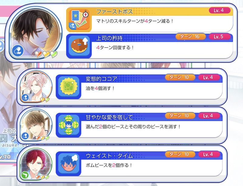This screenshot has width=243, height=186.
Task: Select the pink-haired character portrait
Action: (36, 87)
